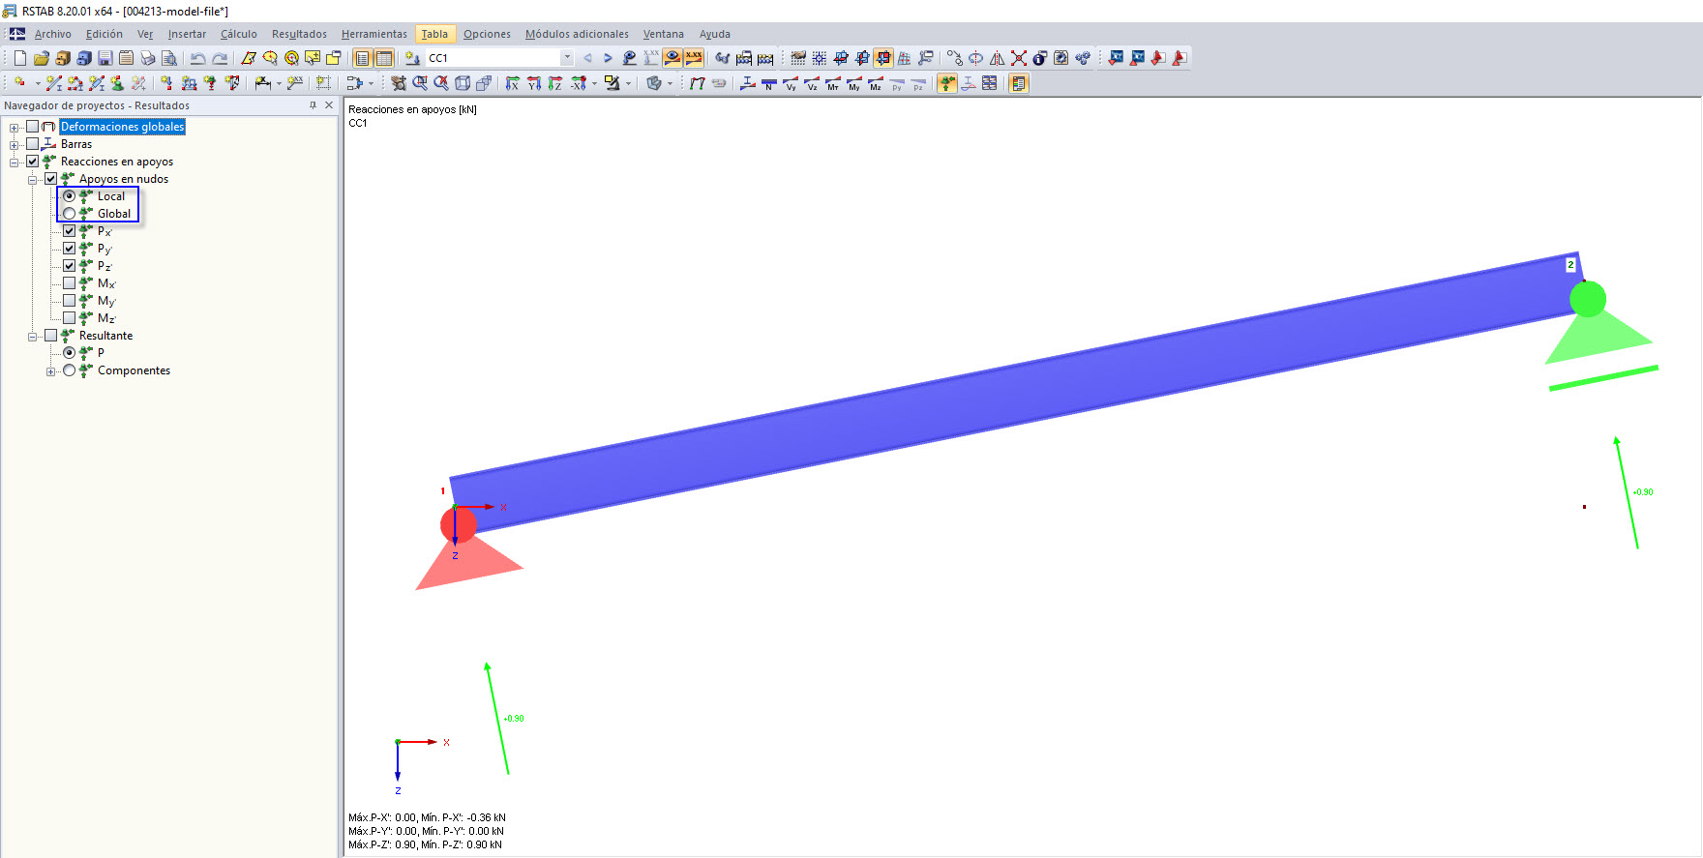Open the Módulos adicionales menu
Image resolution: width=1703 pixels, height=858 pixels.
[x=577, y=34]
